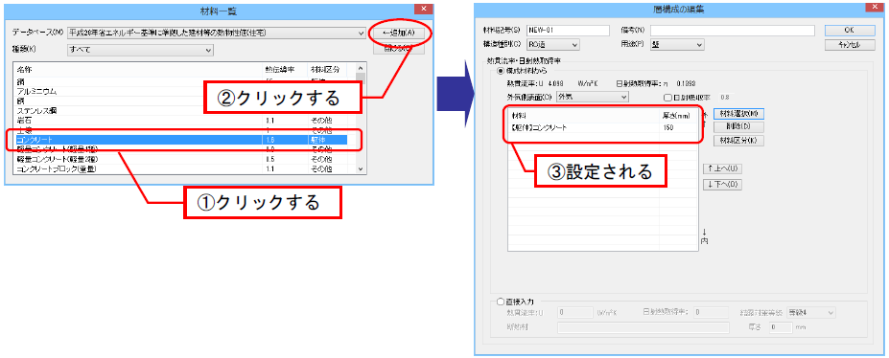
Task: Open the 外気側表面 dropdown showing 外気
Action: tap(593, 98)
